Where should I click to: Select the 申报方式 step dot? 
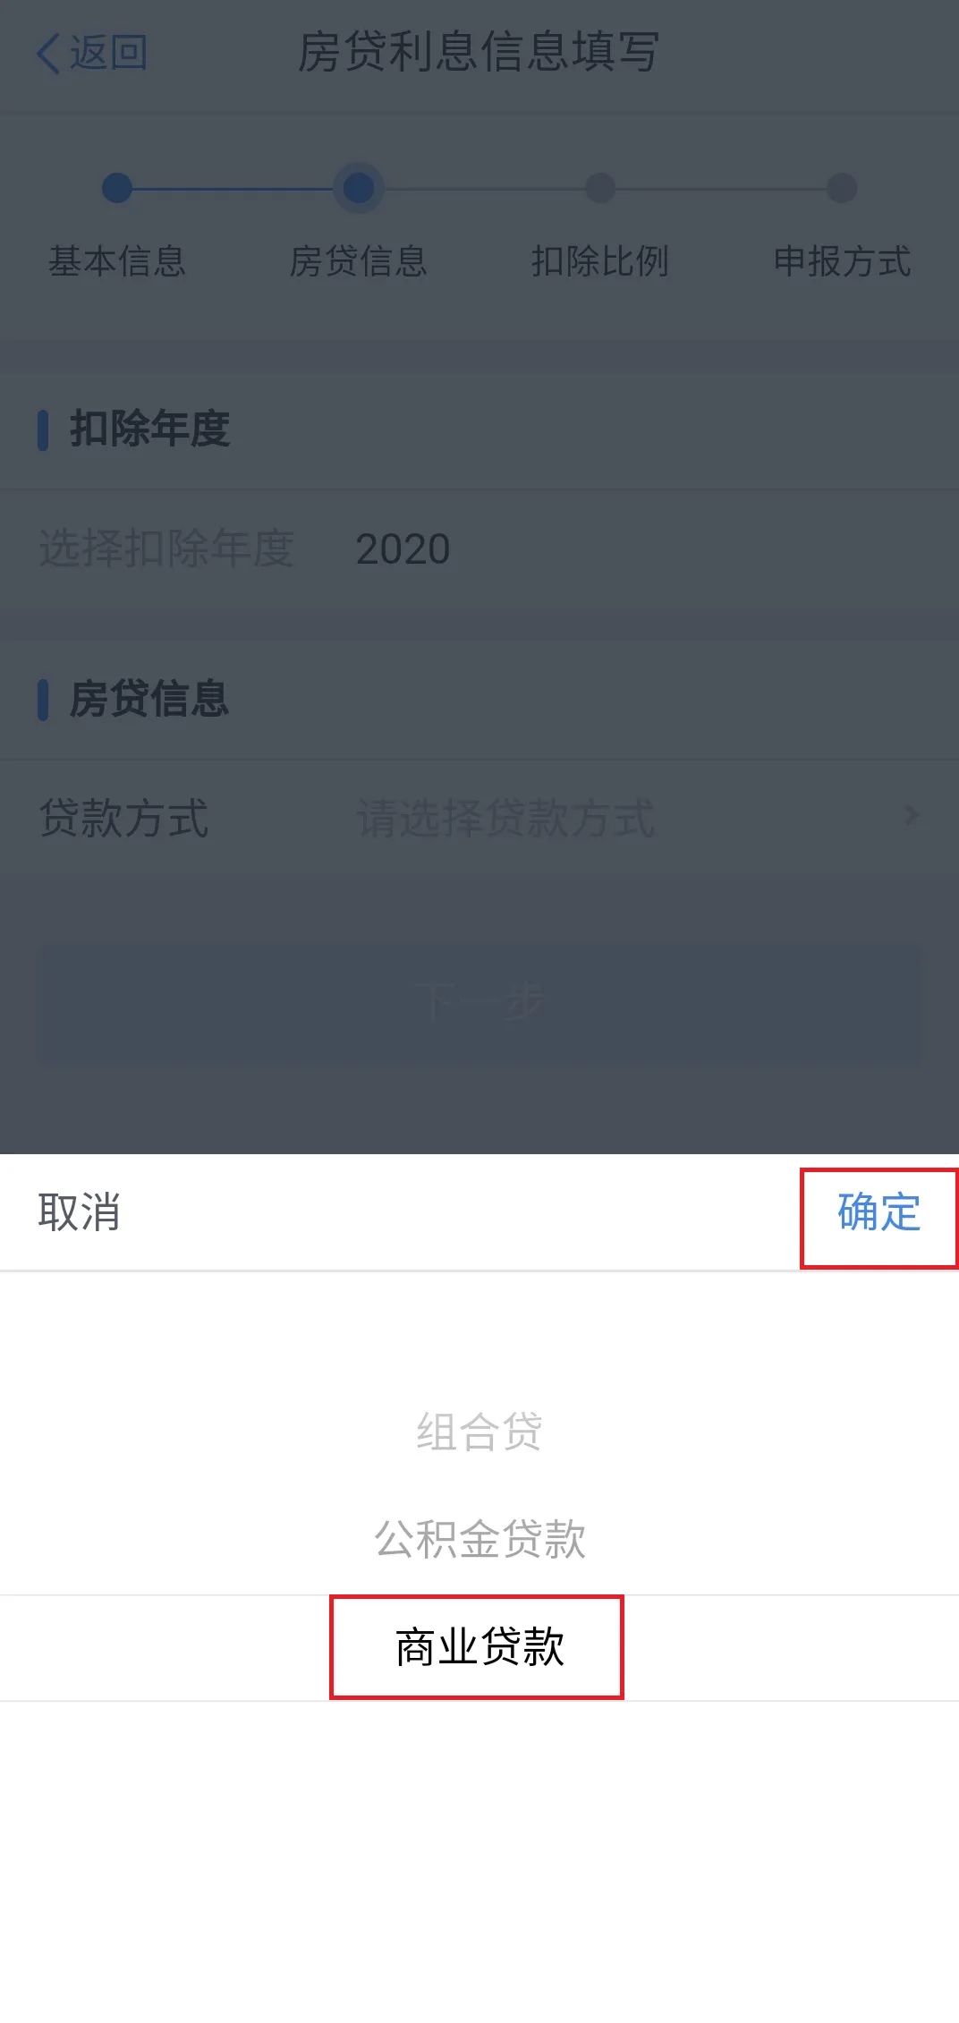click(842, 188)
